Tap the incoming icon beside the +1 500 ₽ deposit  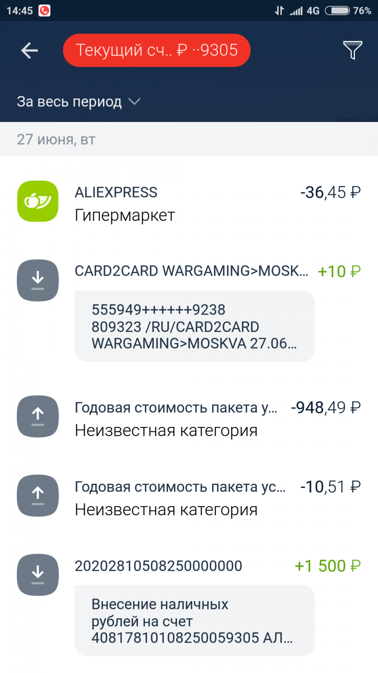pos(38,575)
